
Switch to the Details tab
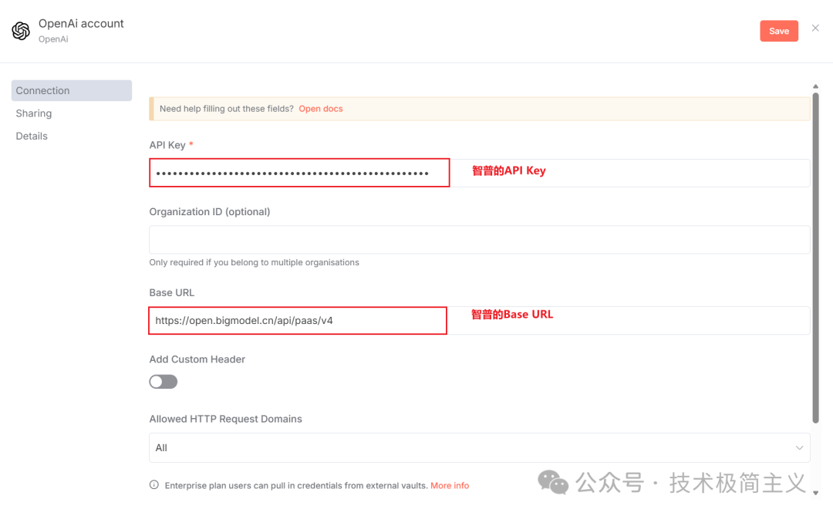[32, 136]
